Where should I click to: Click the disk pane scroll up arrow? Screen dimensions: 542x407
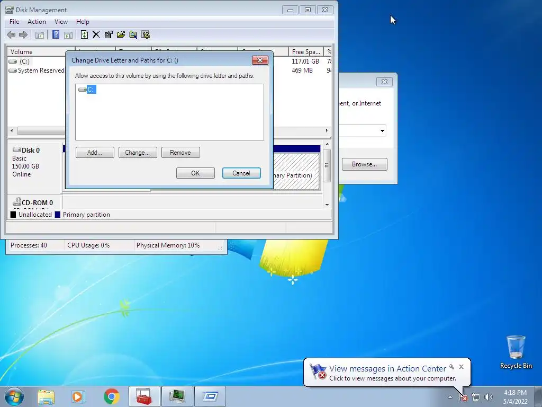(x=327, y=144)
